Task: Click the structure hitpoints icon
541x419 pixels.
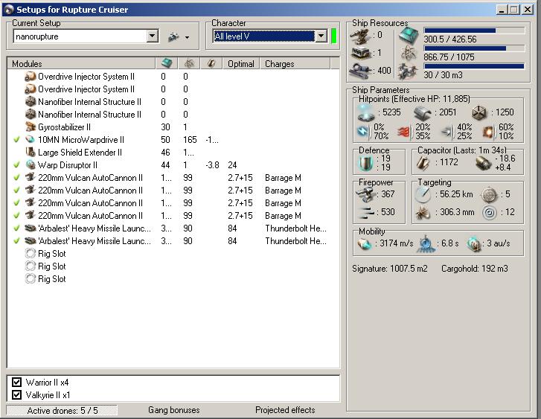Action: coord(479,113)
